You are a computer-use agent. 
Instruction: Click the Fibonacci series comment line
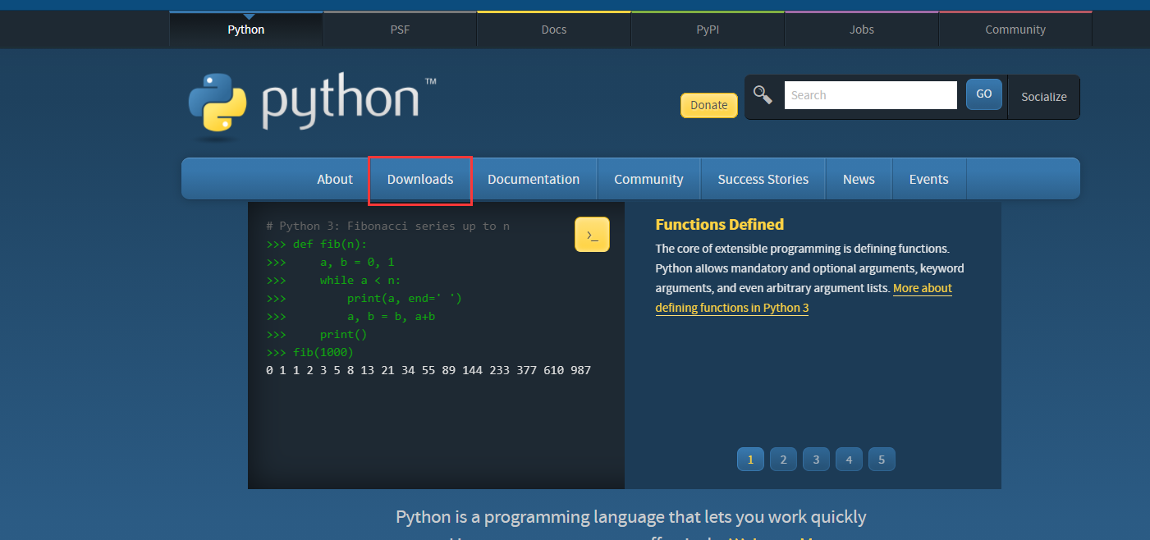(388, 227)
